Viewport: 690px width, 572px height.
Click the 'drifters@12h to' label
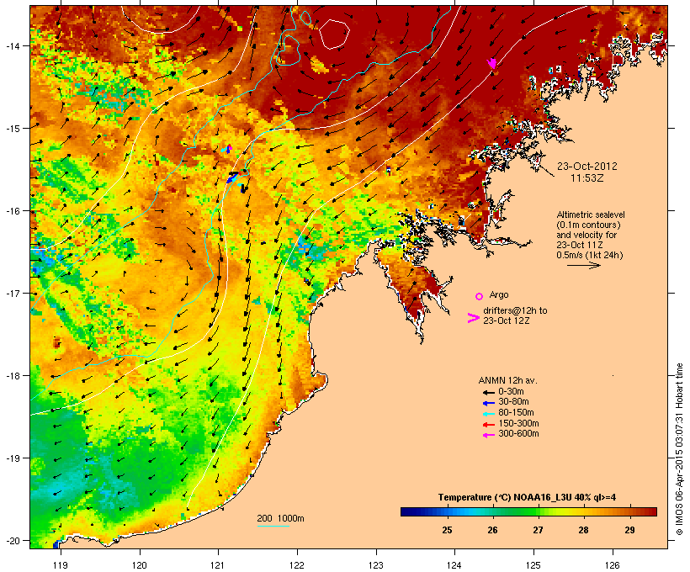(x=515, y=310)
